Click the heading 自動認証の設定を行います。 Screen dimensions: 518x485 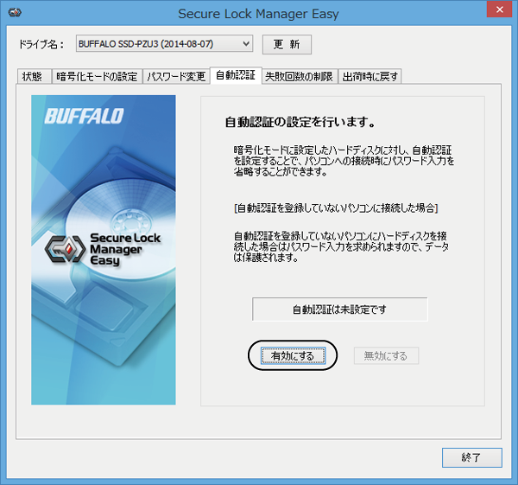coord(300,122)
